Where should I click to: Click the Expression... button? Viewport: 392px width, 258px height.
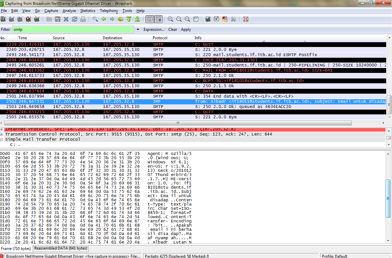click(x=154, y=29)
